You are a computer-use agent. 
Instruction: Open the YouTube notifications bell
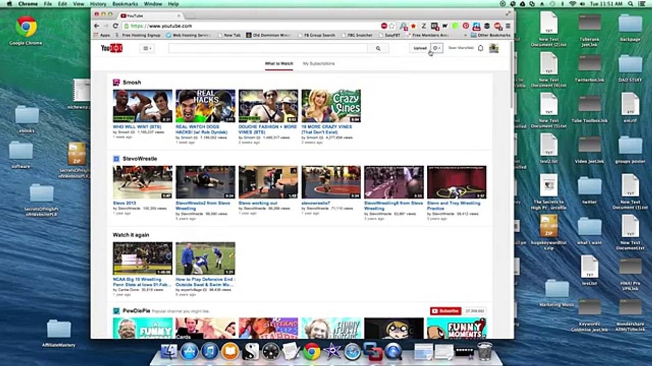[x=480, y=48]
